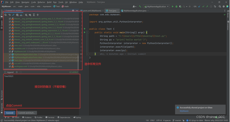Collapse the main method fold marker in gutter
This screenshot has height=122, width=230.
(88, 32)
